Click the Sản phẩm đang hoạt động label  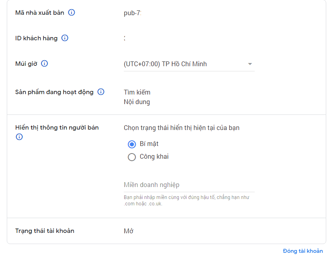point(54,92)
